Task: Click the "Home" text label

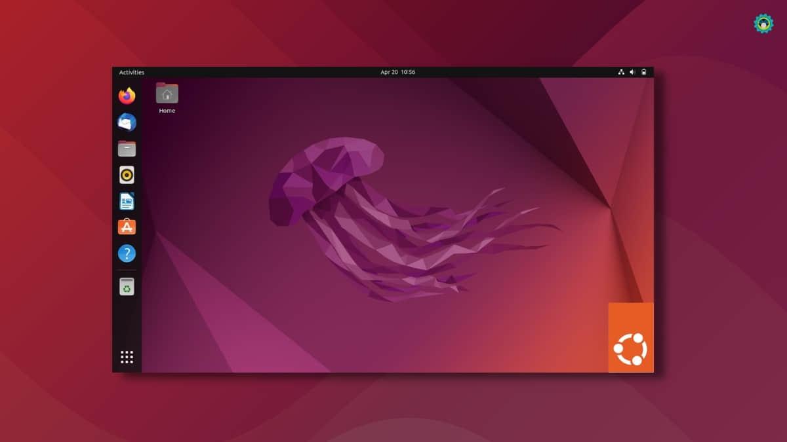Action: (x=167, y=111)
